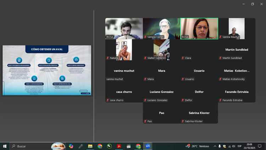Select the active speaker tile with green border
Screen dimensions: 266x150
[x=199, y=29]
